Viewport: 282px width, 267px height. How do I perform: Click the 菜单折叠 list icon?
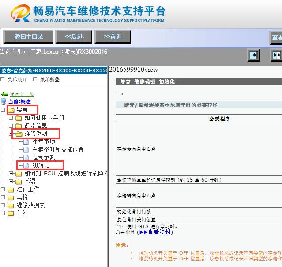coord(35,79)
